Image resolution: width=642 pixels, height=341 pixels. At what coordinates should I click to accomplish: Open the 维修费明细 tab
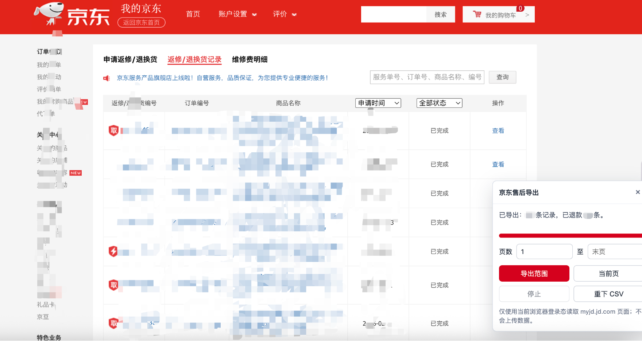tap(250, 59)
